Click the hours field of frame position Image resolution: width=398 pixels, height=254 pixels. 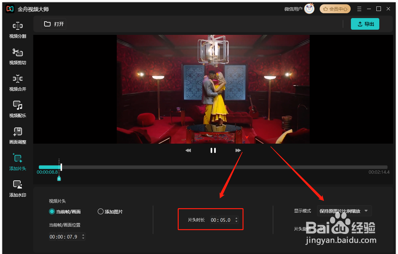tap(52, 237)
